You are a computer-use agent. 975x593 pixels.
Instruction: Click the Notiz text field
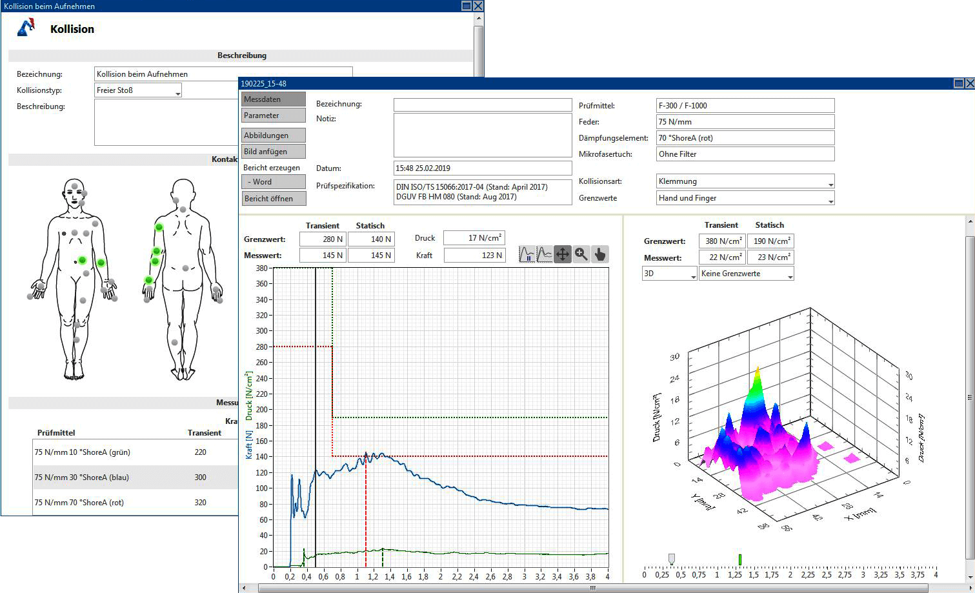483,135
